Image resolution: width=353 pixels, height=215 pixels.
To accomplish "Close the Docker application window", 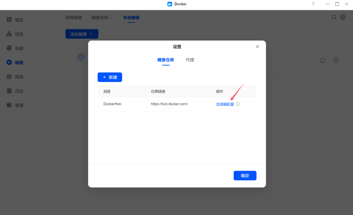I will pyautogui.click(x=347, y=4).
